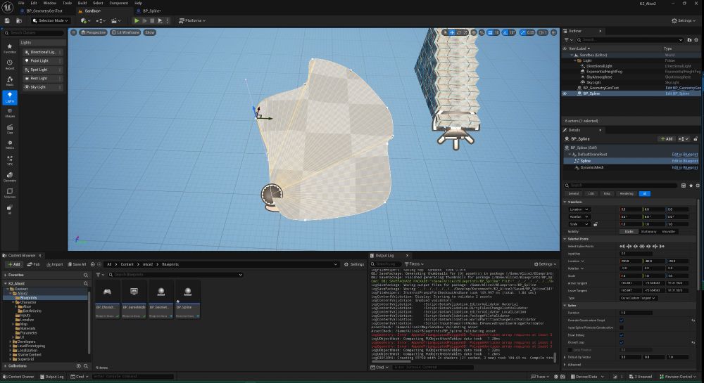Viewport: 704px width, 383px height.
Task: Open Transform Location type dropdown
Action: click(x=579, y=209)
